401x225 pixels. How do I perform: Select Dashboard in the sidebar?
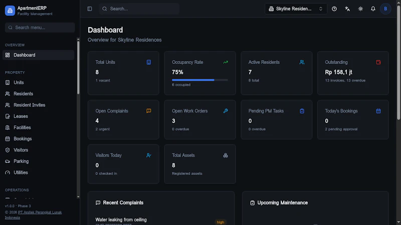tap(39, 55)
